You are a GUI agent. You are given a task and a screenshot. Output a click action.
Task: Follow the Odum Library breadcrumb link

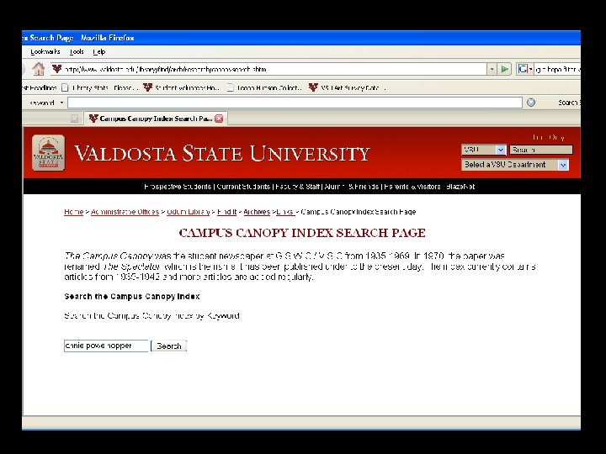tap(189, 212)
